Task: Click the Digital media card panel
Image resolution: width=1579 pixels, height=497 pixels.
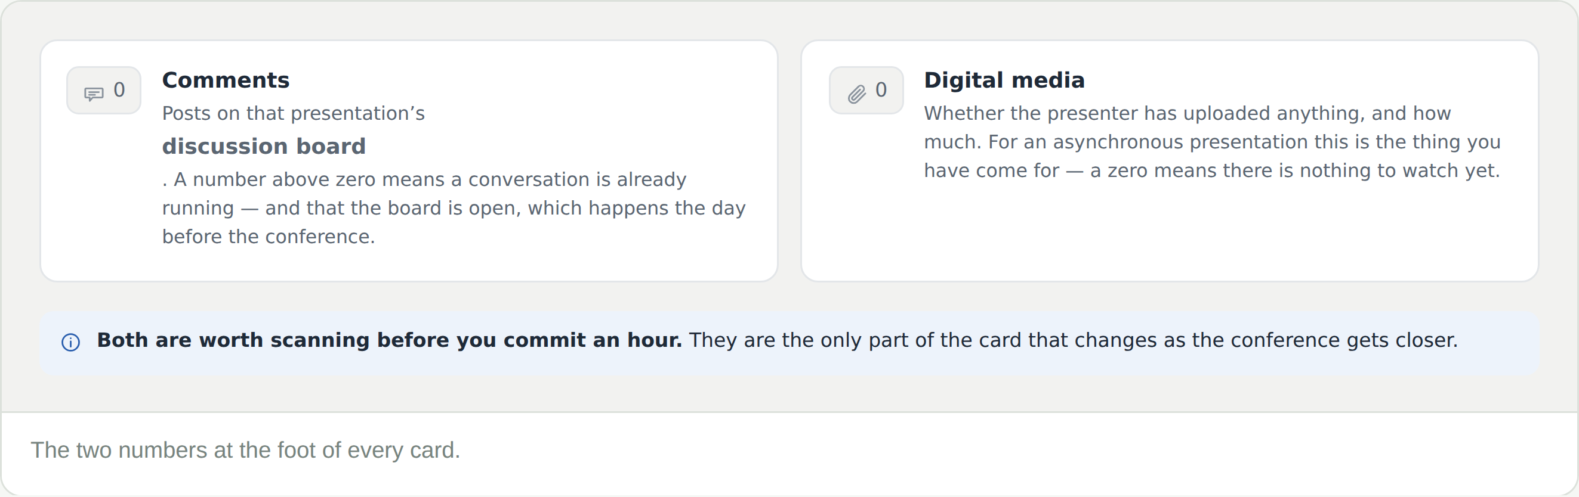Action: point(1170,161)
